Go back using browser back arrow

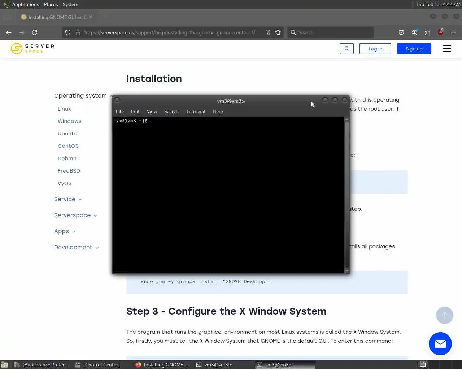click(x=9, y=32)
